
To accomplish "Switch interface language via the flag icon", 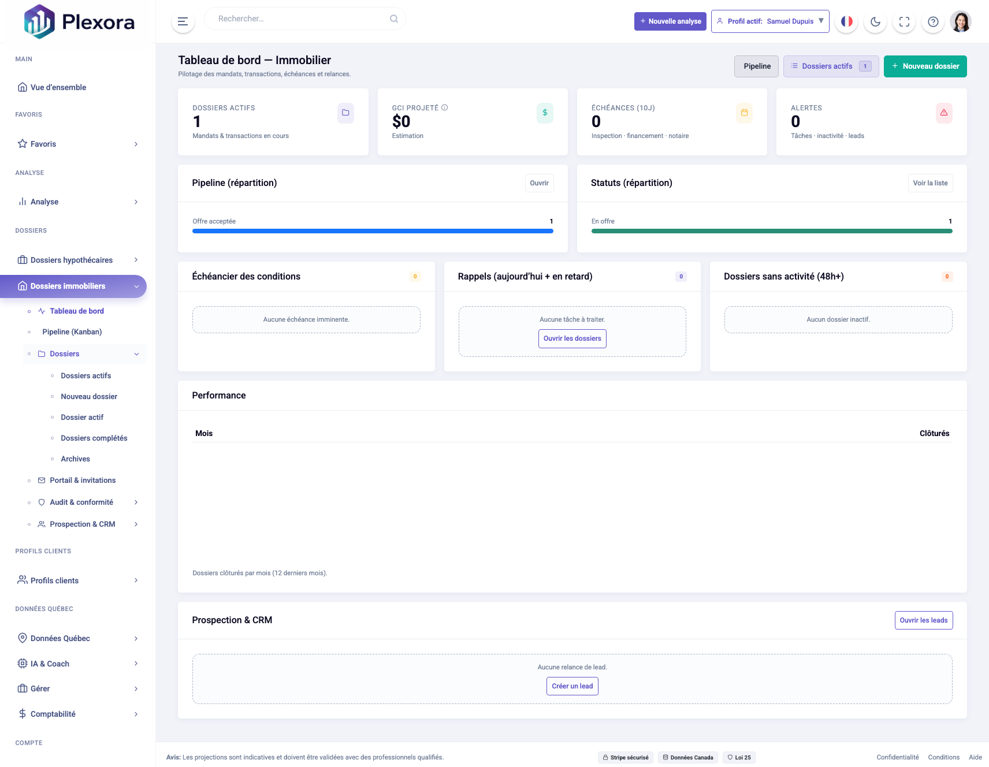I will [847, 21].
